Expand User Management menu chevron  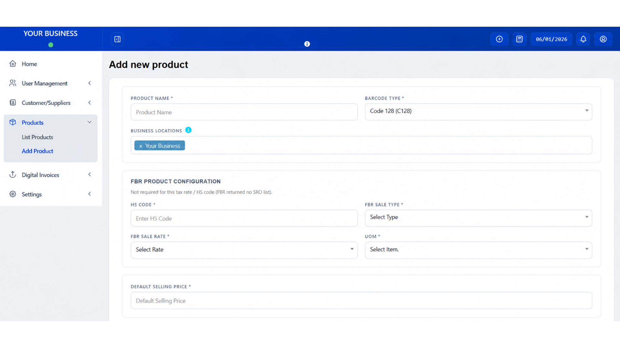(x=89, y=83)
